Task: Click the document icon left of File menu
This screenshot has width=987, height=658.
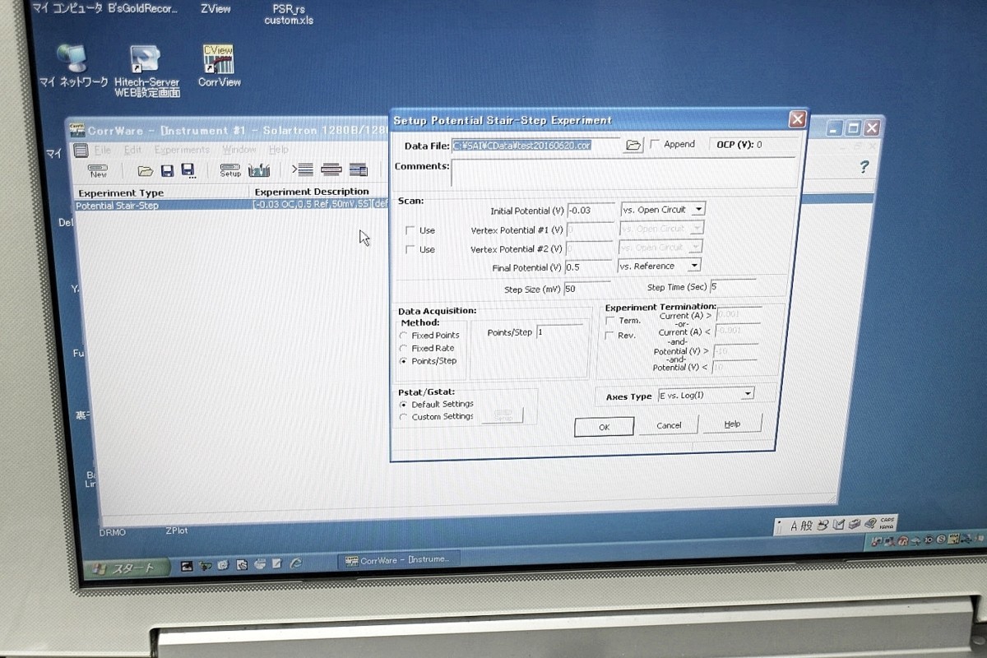Action: click(x=81, y=150)
